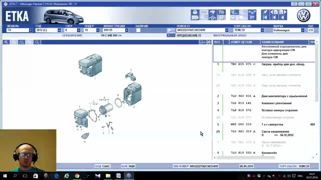Zoom in on the illustration with the plus magnifier
The image size is (321, 180).
6,42
